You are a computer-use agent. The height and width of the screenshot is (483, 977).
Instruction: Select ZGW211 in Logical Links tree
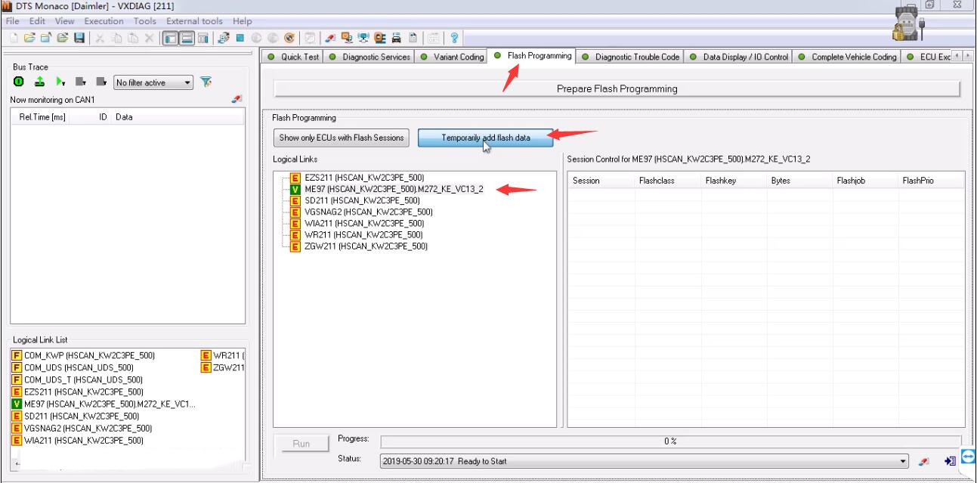[x=365, y=246]
